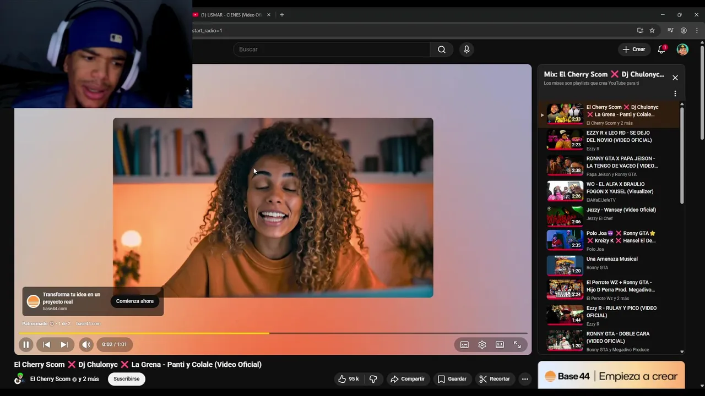Image resolution: width=705 pixels, height=396 pixels.
Task: Clip the video with Recortar
Action: (x=495, y=379)
